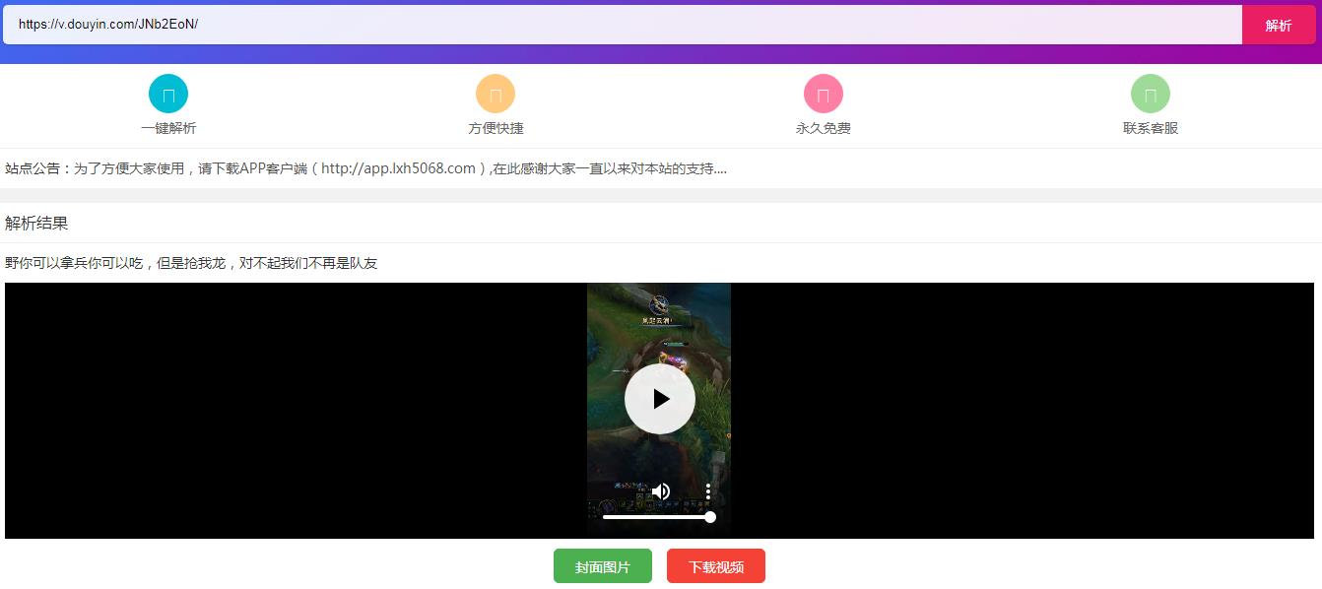Focus the douyin URL input field
This screenshot has height=589, width=1322.
point(623,25)
